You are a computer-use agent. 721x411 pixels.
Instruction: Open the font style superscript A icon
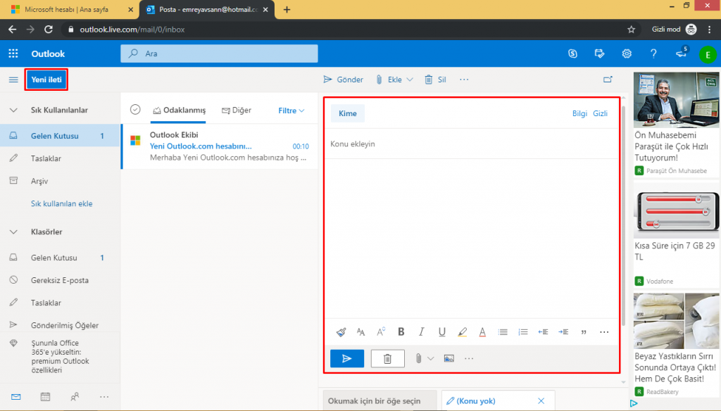click(381, 331)
